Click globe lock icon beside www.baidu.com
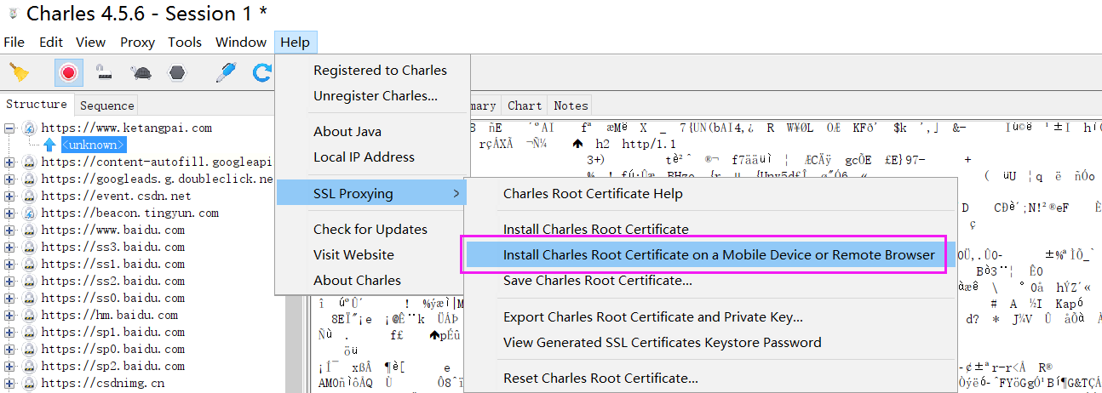This screenshot has height=393, width=1102. [x=28, y=231]
